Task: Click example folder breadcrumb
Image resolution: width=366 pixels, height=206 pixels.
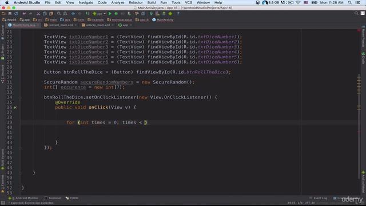Action: coord(96,20)
